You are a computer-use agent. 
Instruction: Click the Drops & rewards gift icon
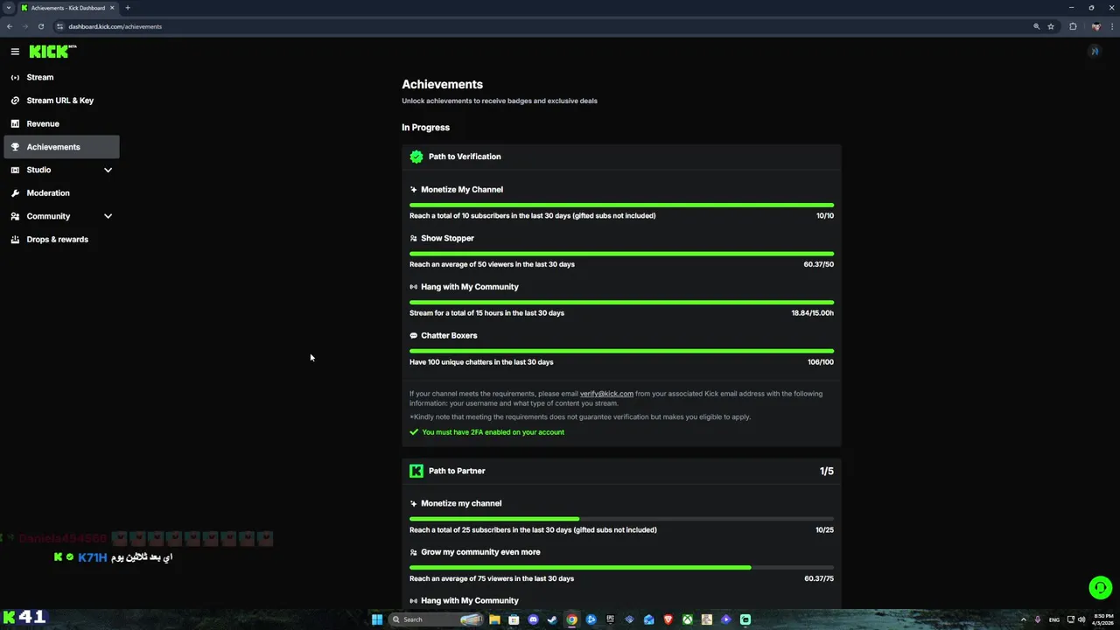point(15,240)
